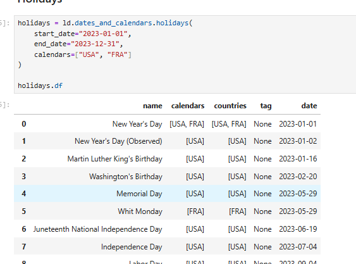Image resolution: width=356 pixels, height=264 pixels.
Task: Click Whit Monday's '[FRA]' countries cell
Action: (x=238, y=211)
